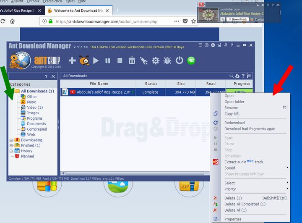
Task: Delete download with trash can icon
Action: (x=132, y=60)
